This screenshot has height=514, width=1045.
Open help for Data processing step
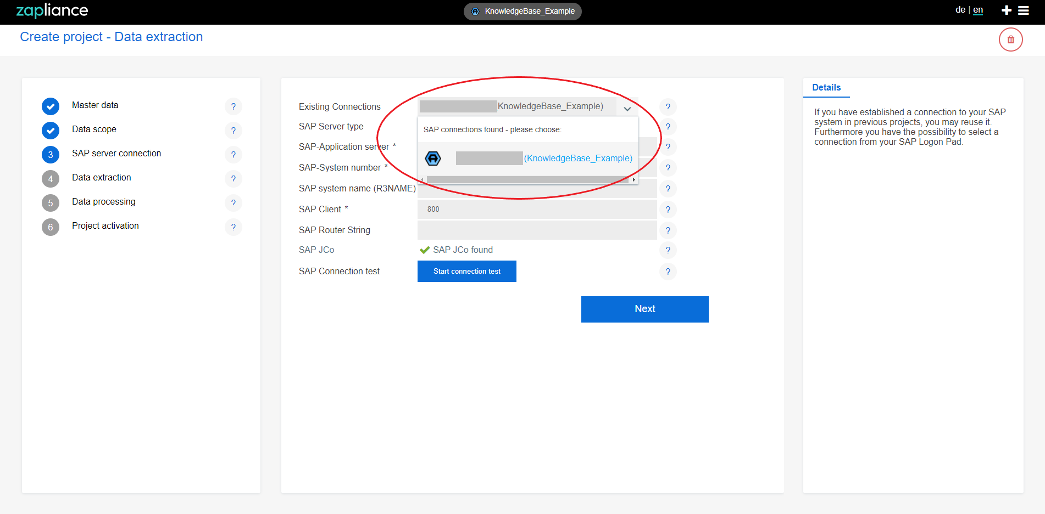tap(234, 203)
